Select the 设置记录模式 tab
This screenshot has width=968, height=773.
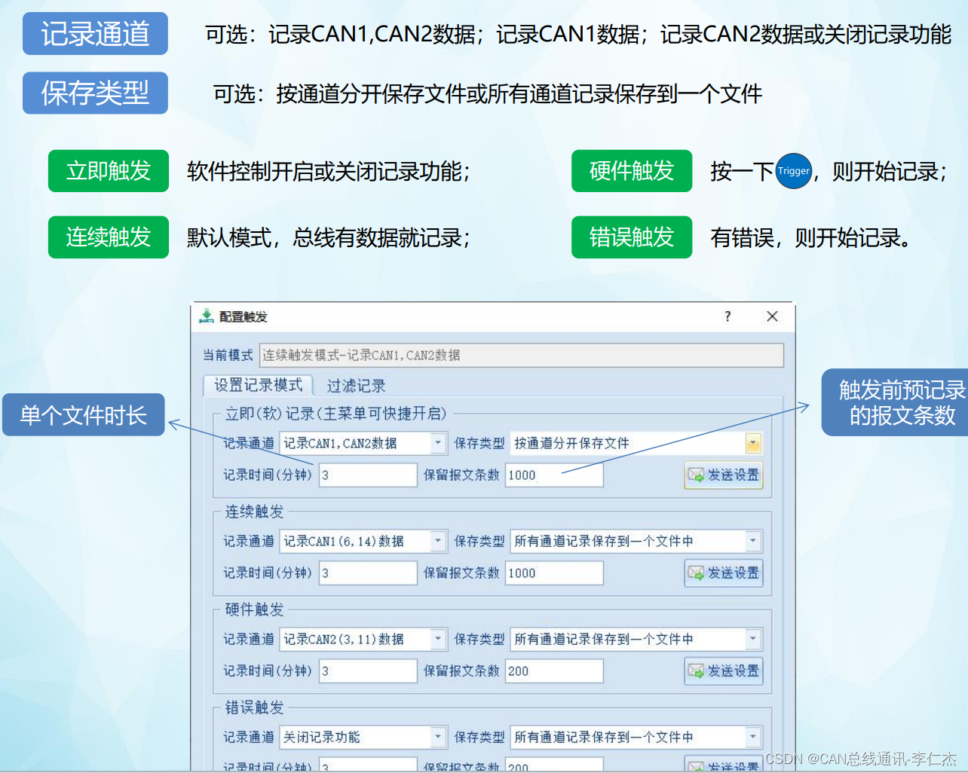point(258,385)
